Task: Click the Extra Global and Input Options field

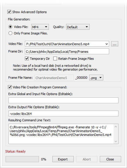Action: tap(63, 100)
